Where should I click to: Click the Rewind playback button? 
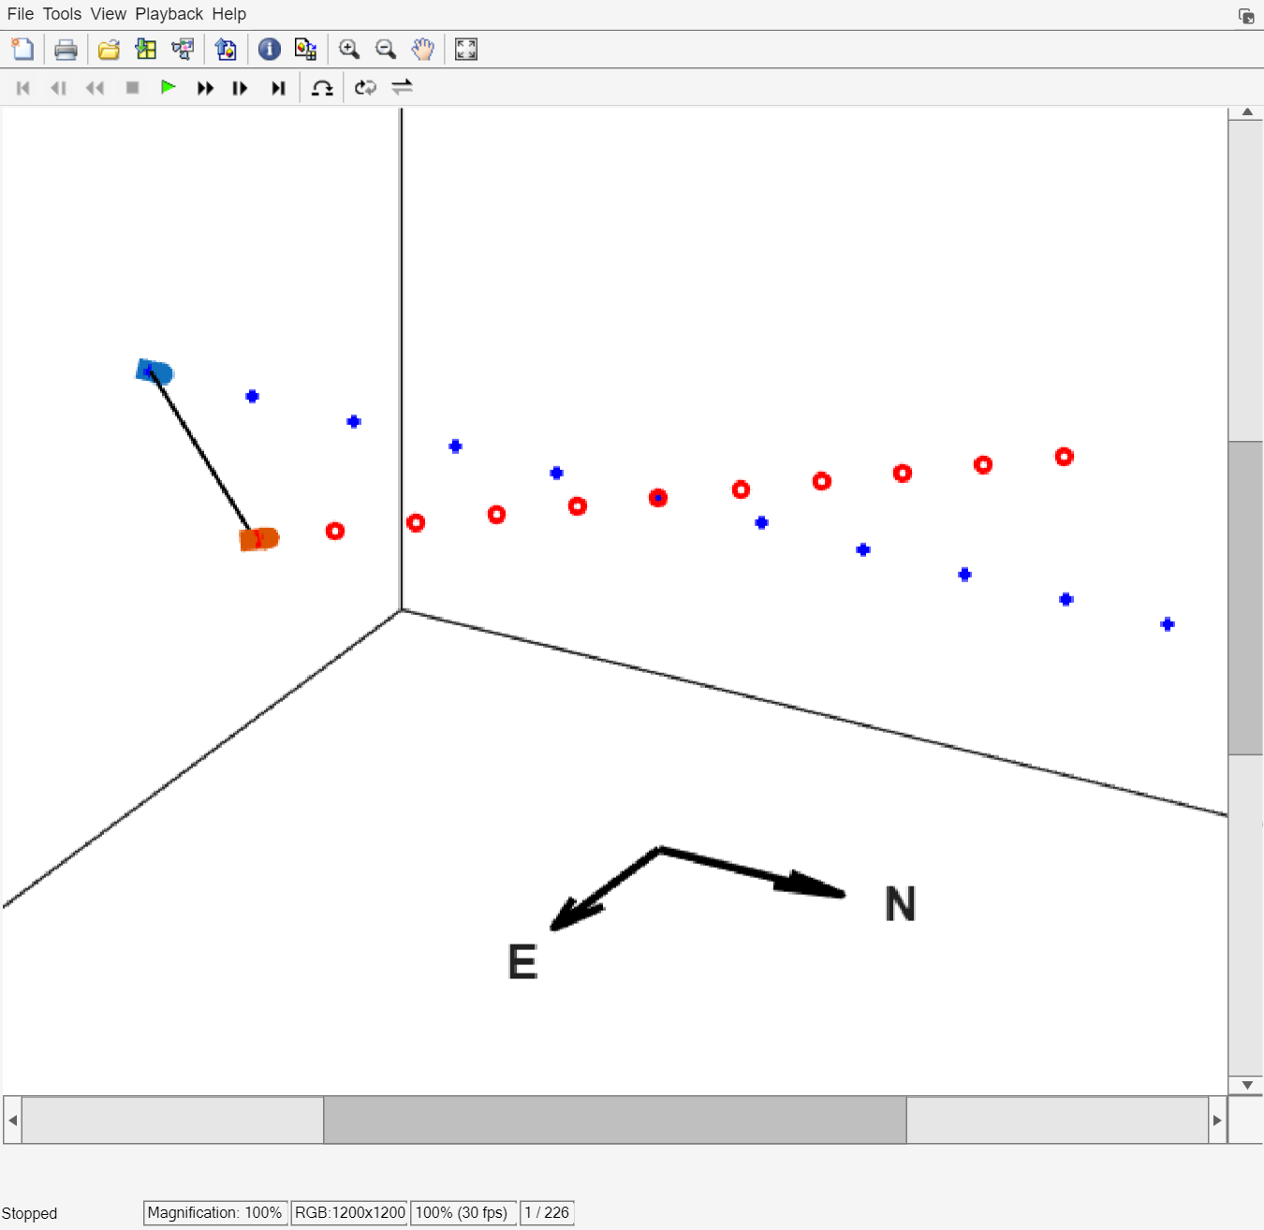click(95, 88)
